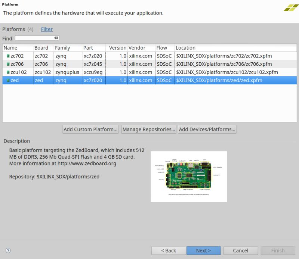Sort by the Part column header
The image size is (299, 259).
[x=94, y=48]
